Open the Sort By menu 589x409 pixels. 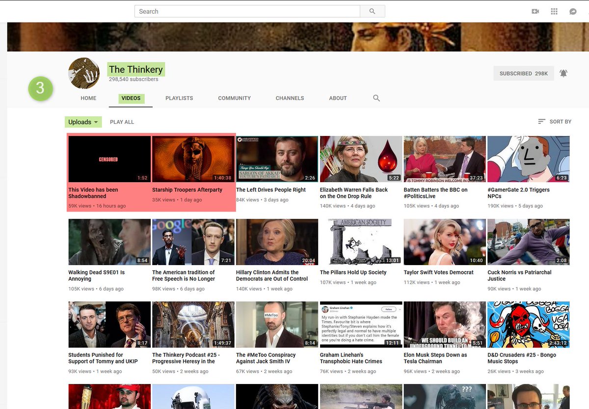(555, 121)
